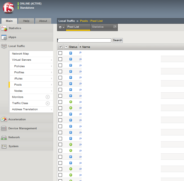Open the Statistics section label in sidebar
This screenshot has width=184, height=181.
coord(15,28)
